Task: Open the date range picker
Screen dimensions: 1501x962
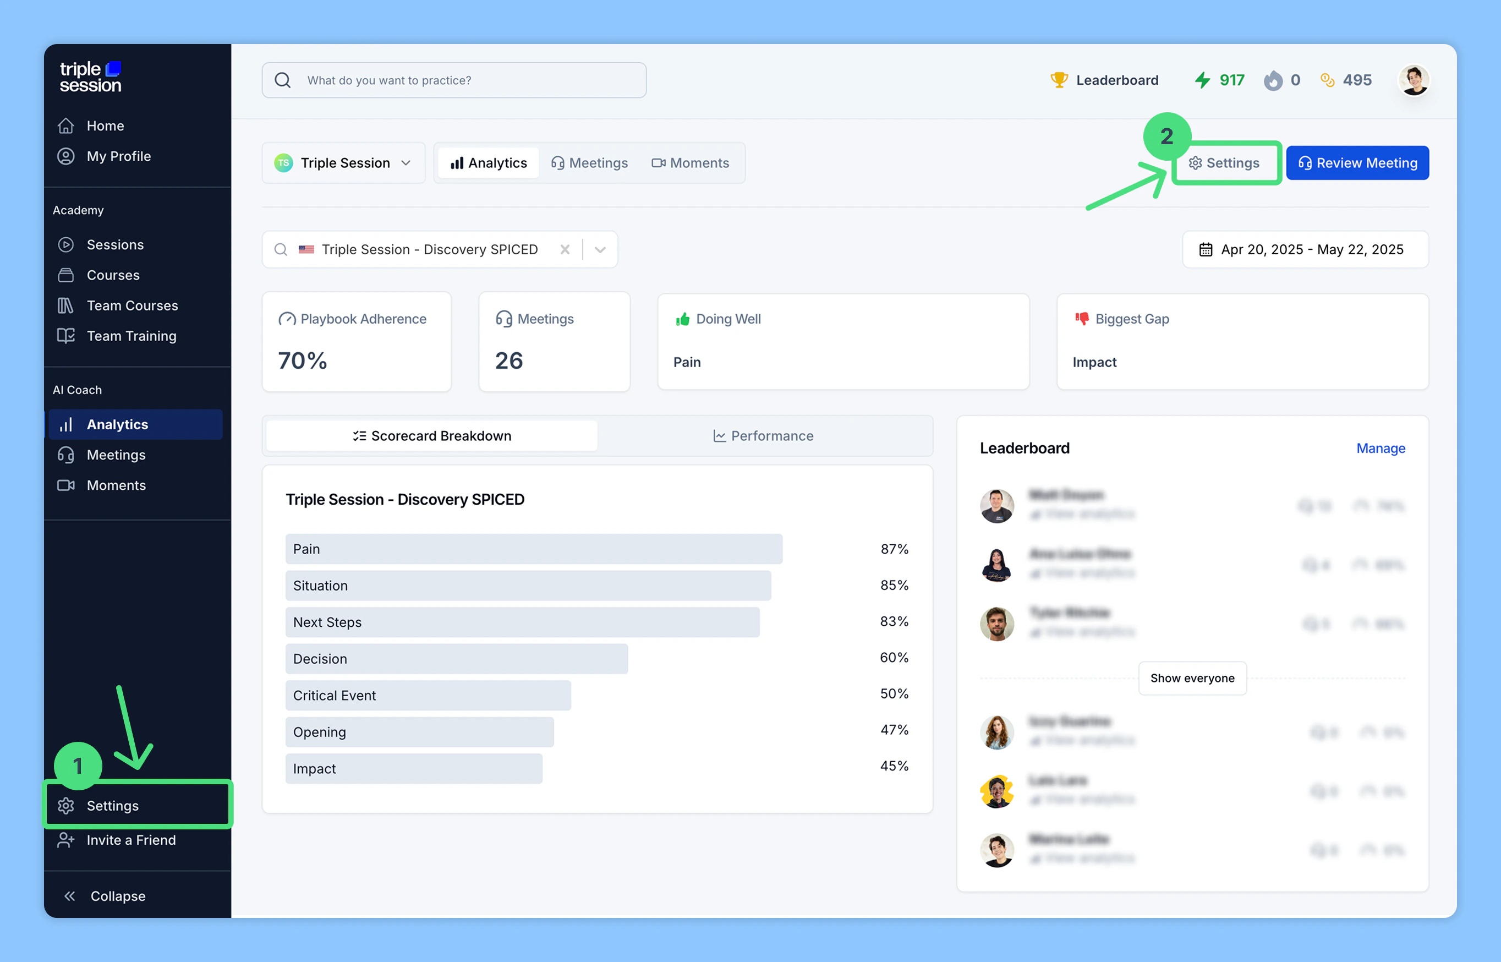Action: (x=1305, y=250)
